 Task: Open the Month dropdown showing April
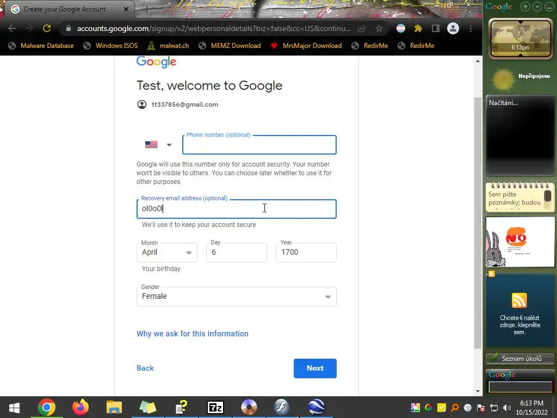point(166,253)
